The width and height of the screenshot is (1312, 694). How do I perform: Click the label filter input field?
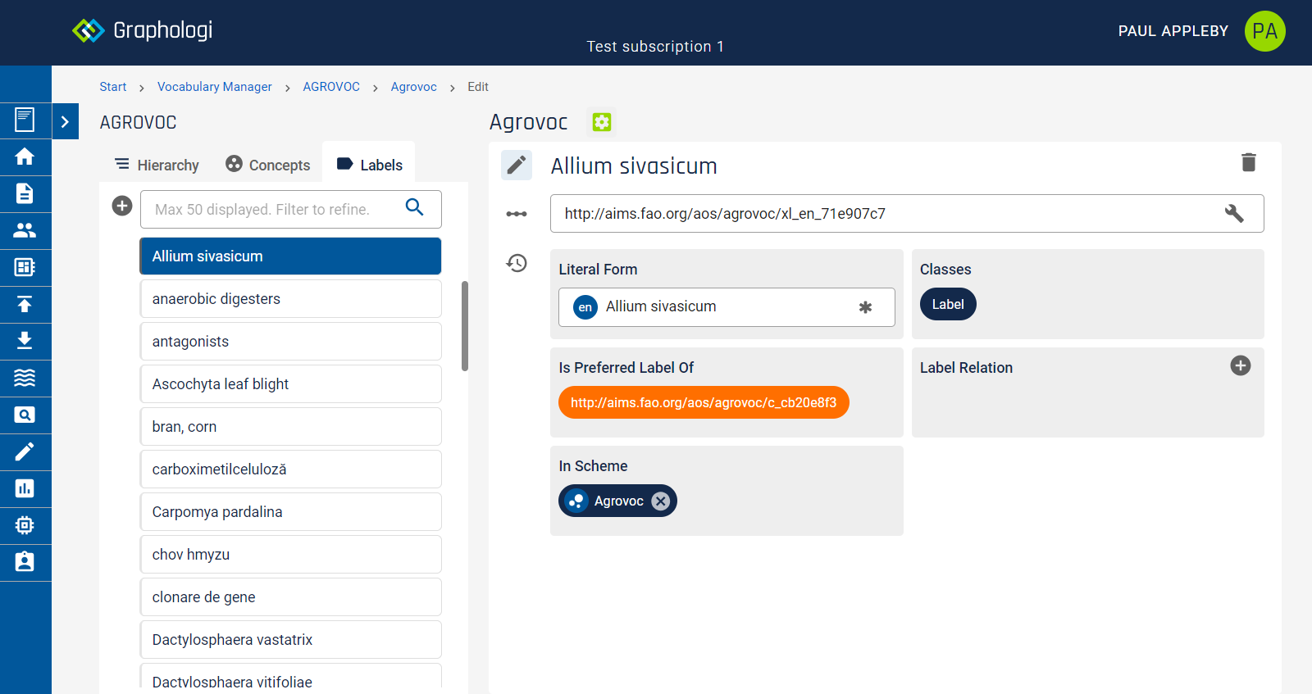290,209
